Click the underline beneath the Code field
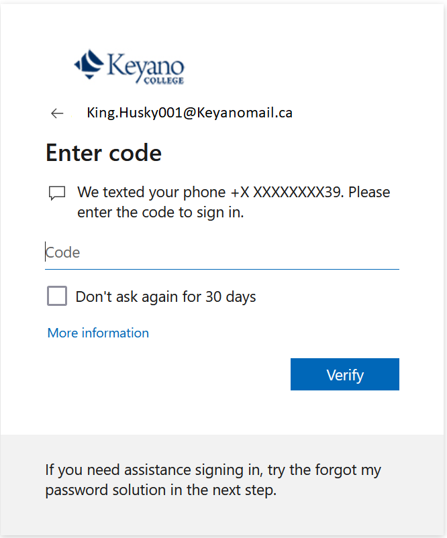Viewport: 447px width, 538px height. click(221, 269)
